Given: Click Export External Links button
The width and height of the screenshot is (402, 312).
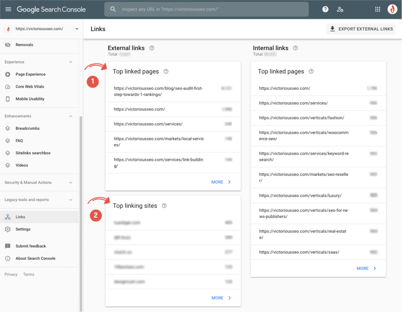Looking at the screenshot, I should 361,29.
